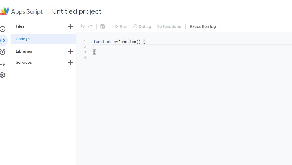Run the selected function
Image resolution: width=292 pixels, height=165 pixels.
(121, 27)
